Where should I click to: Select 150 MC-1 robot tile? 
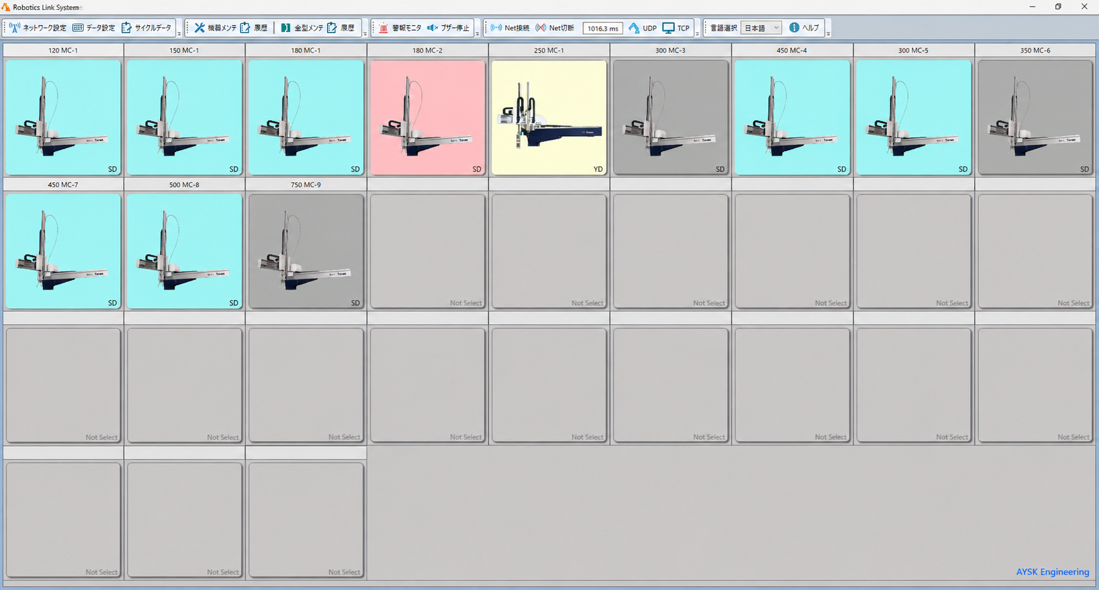point(184,117)
